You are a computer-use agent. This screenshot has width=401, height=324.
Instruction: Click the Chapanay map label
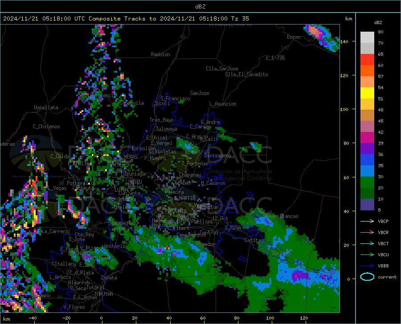click(x=190, y=175)
